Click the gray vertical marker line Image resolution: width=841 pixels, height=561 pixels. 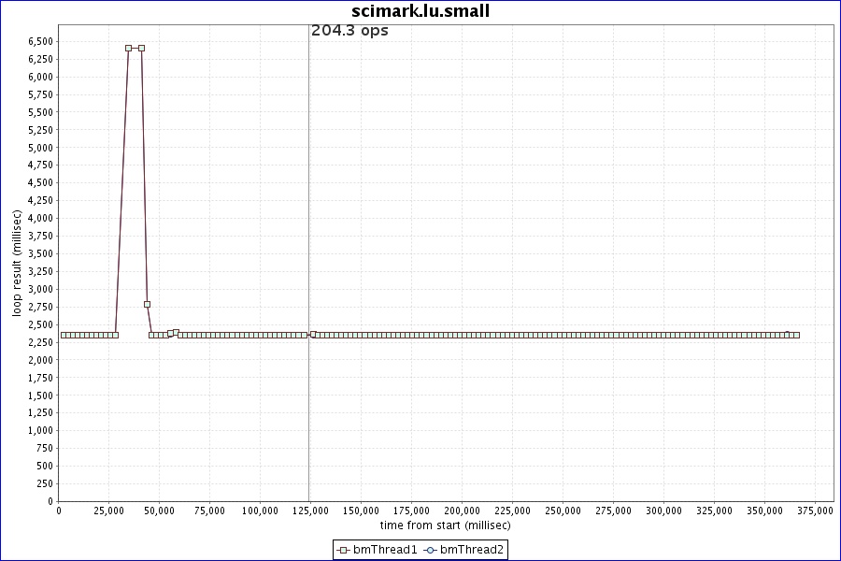coord(308,187)
